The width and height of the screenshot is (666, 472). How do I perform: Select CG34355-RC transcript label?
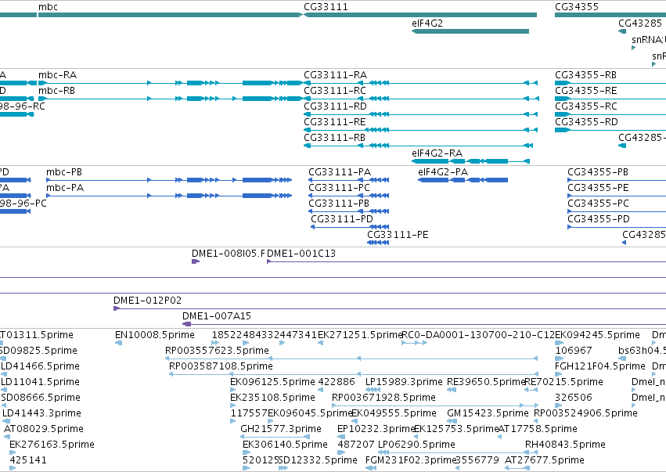[x=586, y=106]
